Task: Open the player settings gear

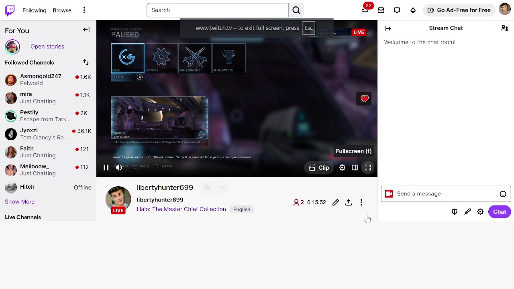Action: [x=342, y=168]
